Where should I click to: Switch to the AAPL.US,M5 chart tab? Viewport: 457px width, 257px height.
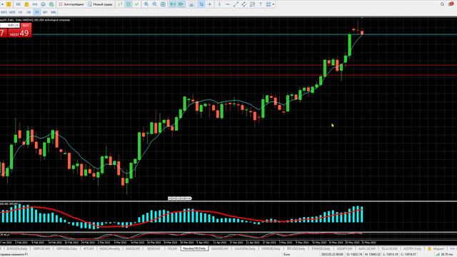point(367,248)
